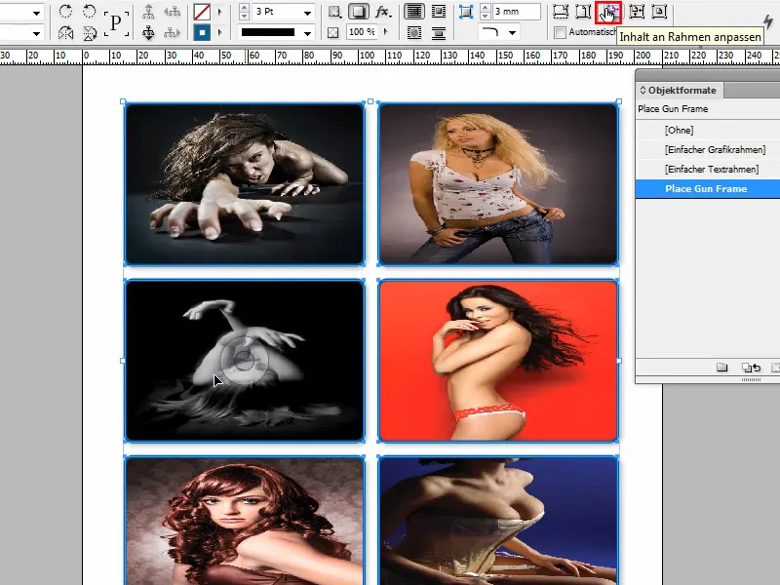Screen dimensions: 780x585
Task: Create new style group folder icon
Action: click(x=721, y=368)
